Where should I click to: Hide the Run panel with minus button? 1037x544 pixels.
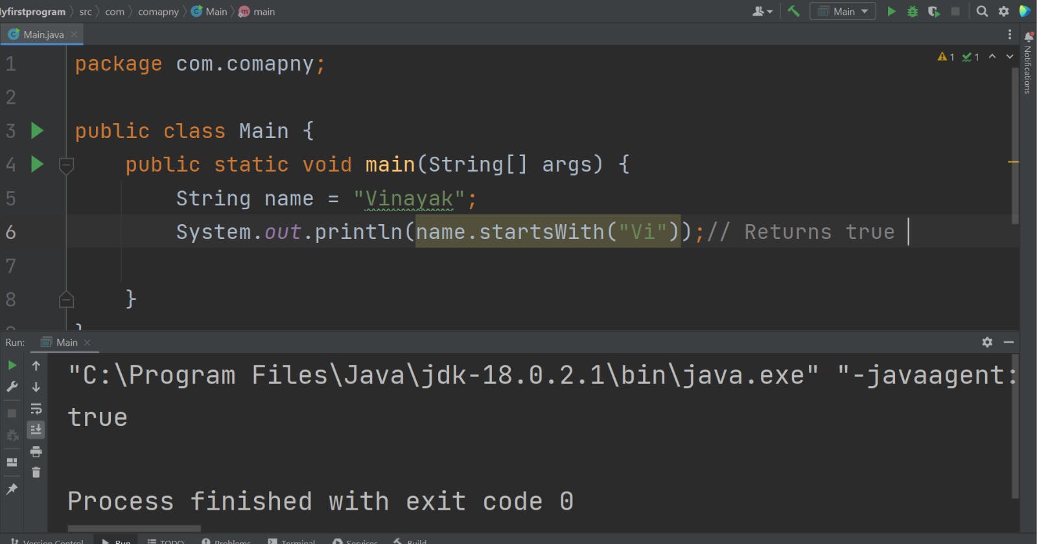coord(1008,342)
